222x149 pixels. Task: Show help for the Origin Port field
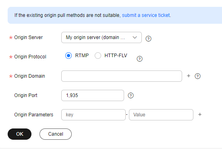131,95
